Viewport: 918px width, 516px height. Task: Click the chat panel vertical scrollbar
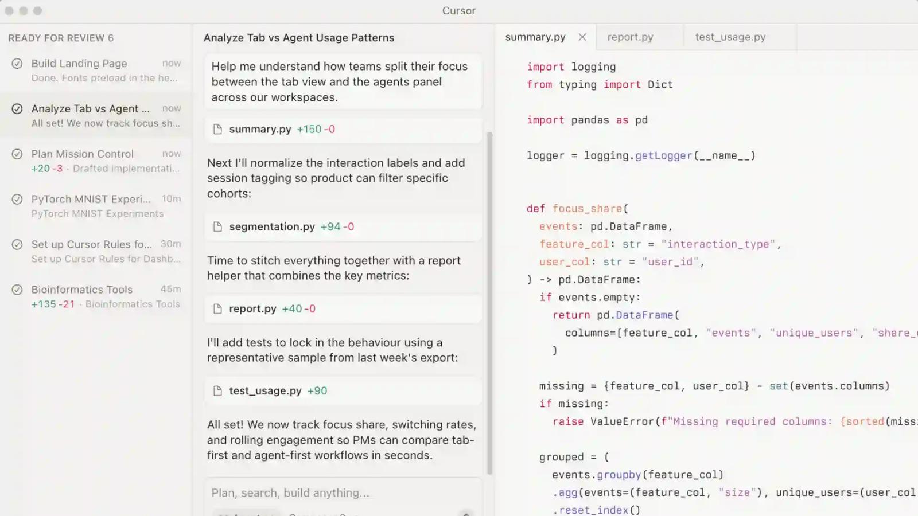[489, 303]
